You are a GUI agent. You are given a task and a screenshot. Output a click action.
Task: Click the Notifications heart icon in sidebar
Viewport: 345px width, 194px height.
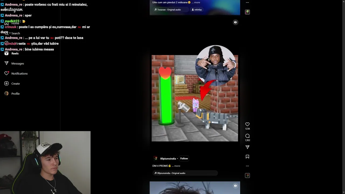6,73
